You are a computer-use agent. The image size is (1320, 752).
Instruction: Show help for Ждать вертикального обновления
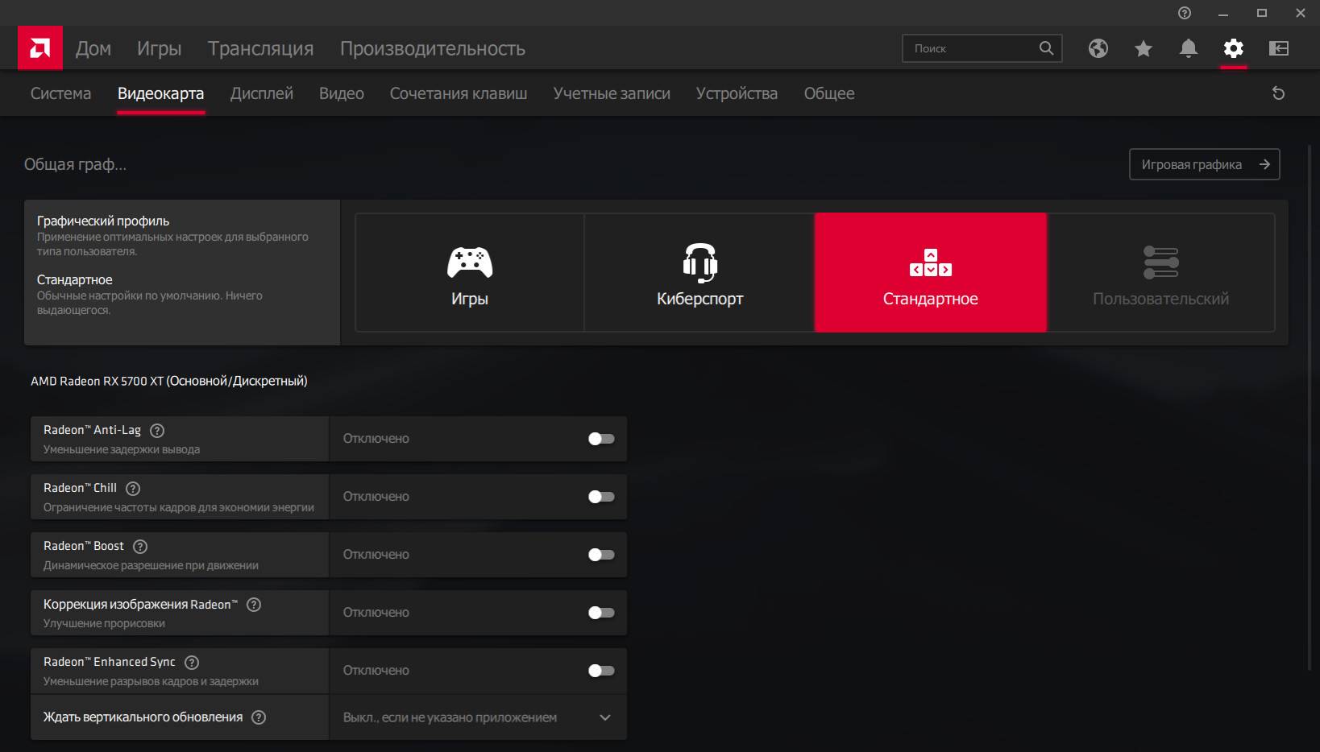point(259,717)
